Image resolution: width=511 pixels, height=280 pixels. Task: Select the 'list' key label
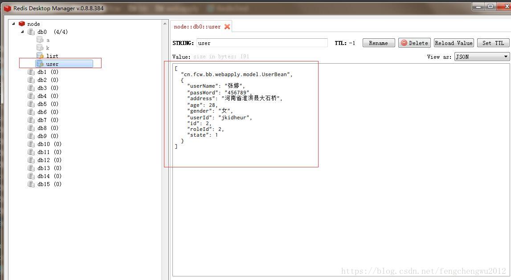[x=52, y=56]
